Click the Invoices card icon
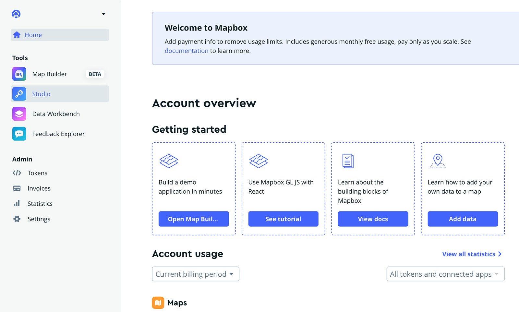This screenshot has width=519, height=312. pos(17,188)
